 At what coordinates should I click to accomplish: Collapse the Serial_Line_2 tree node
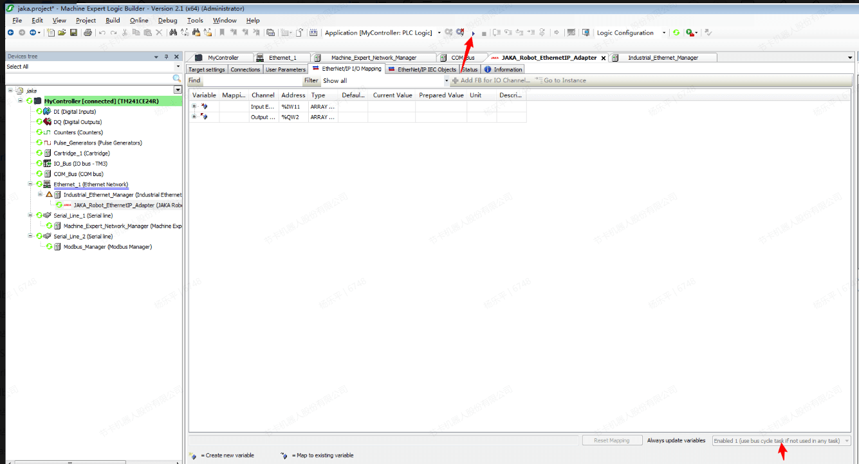click(30, 236)
